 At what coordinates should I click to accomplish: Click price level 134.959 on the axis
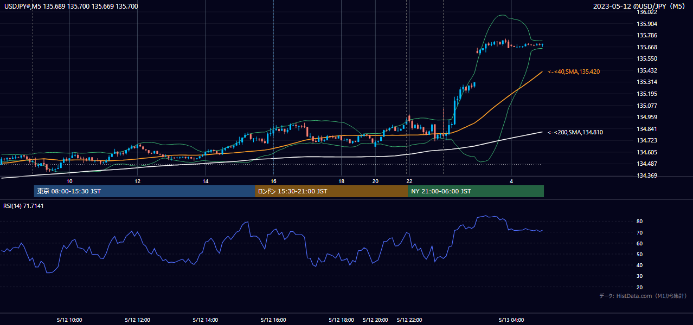click(647, 117)
